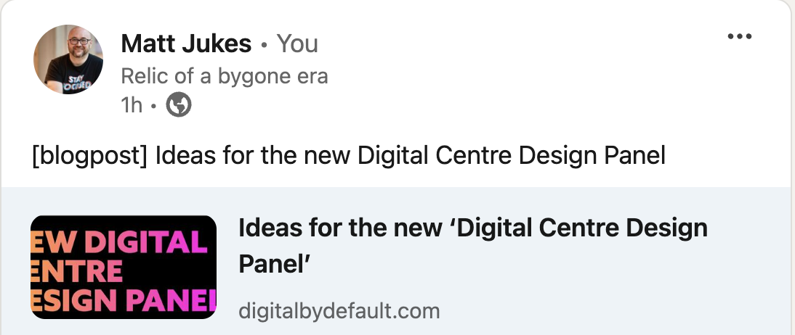Click the '[blogpost]' tag in post text
Screen dimensions: 795x335
click(90, 156)
